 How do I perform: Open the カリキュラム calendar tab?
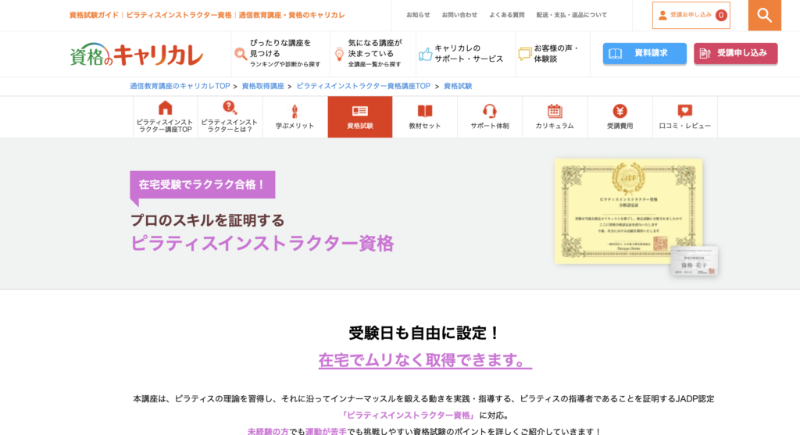click(x=554, y=117)
